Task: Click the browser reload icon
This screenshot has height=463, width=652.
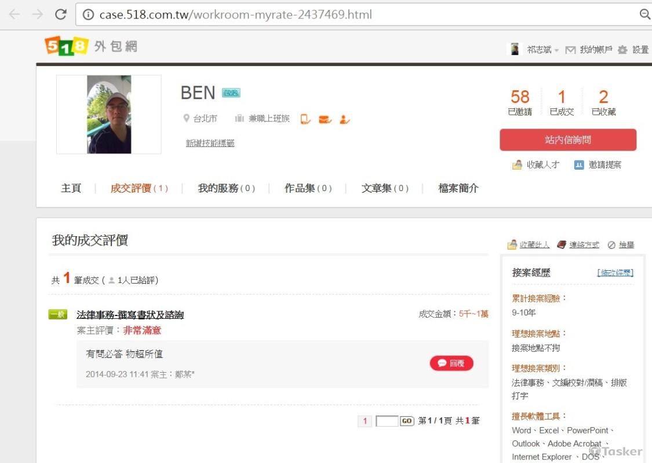Action: [60, 14]
